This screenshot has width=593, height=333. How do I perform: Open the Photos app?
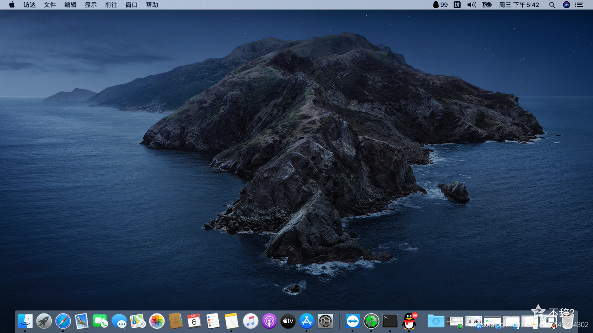157,321
